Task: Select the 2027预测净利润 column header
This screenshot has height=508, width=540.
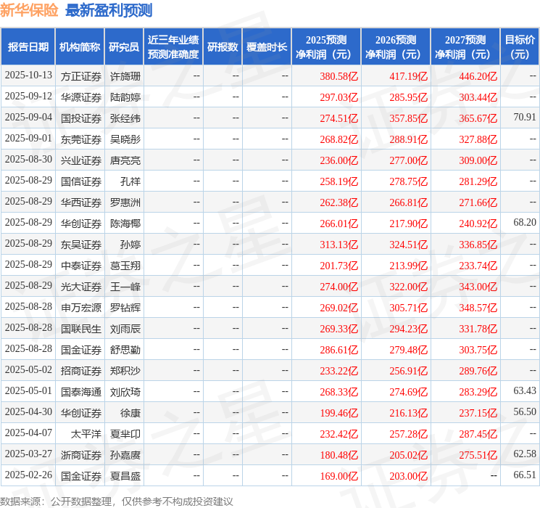Action: (465, 47)
